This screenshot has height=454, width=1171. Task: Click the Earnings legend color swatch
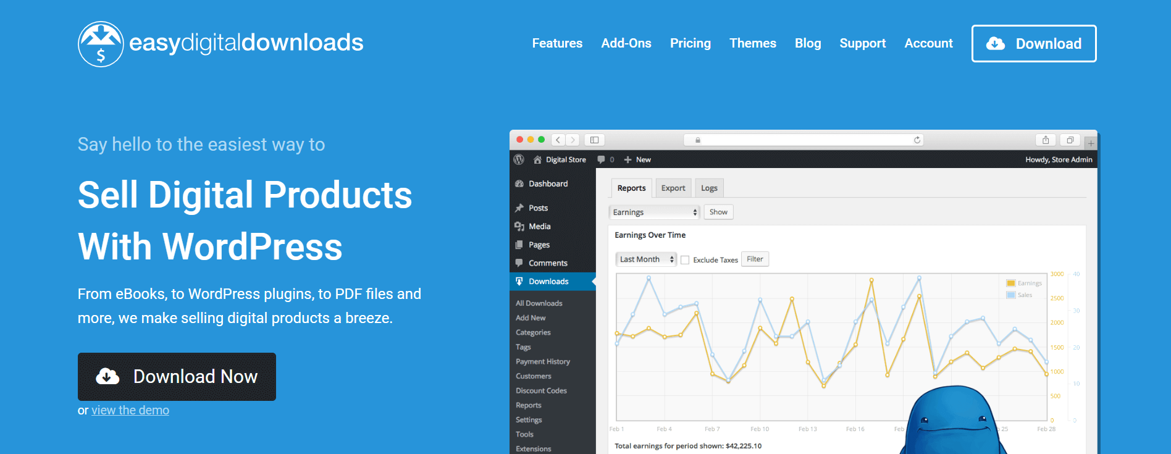click(1011, 283)
